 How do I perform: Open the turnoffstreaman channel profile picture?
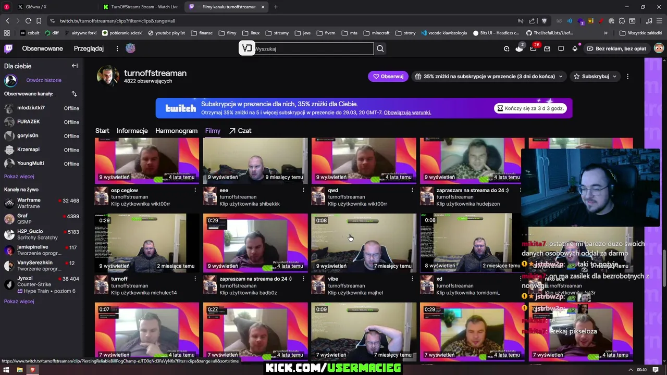108,76
